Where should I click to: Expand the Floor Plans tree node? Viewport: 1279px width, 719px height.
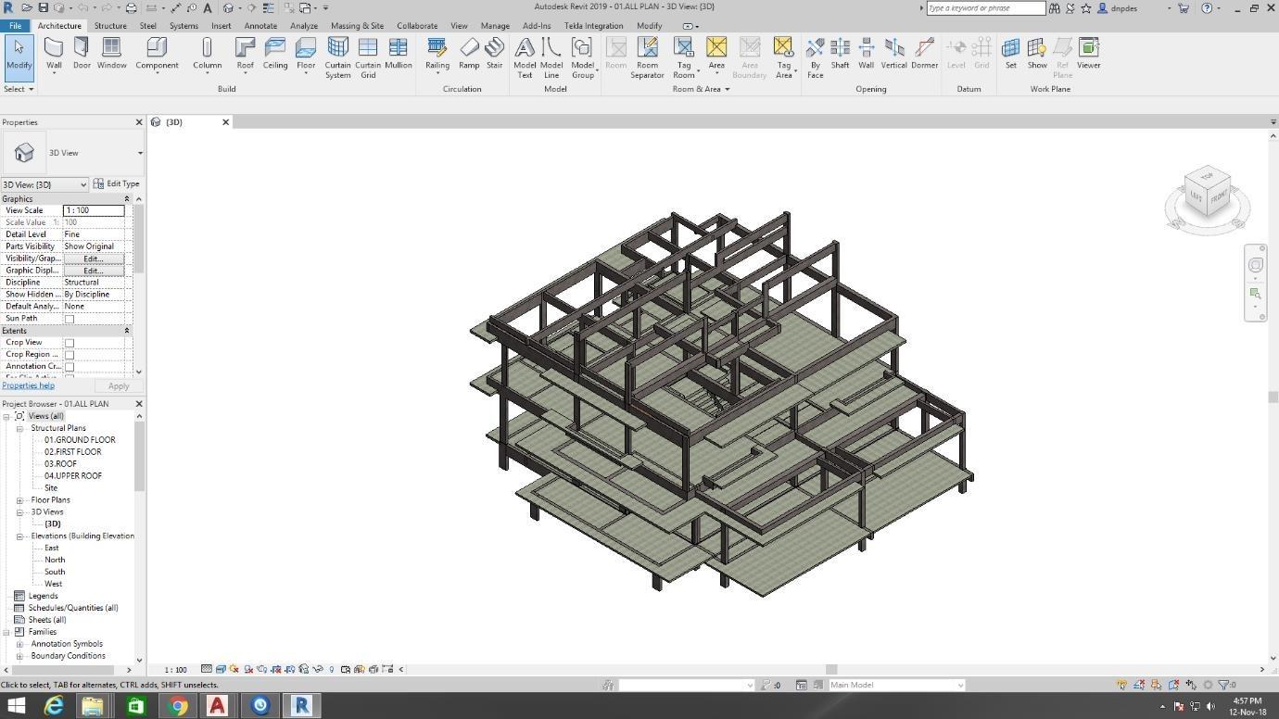[19, 500]
